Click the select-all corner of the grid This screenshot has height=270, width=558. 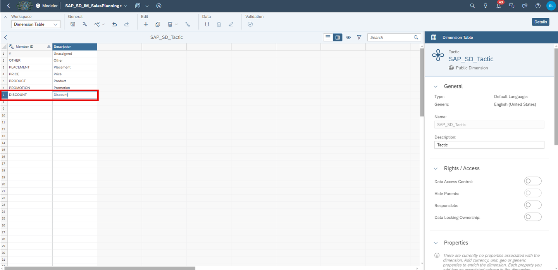point(4,47)
